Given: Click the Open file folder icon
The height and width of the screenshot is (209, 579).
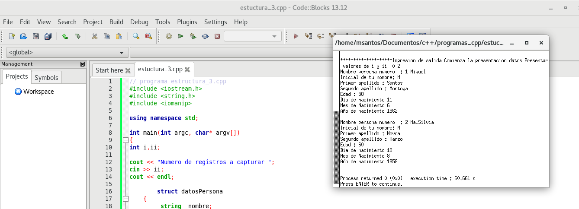Looking at the screenshot, I should point(24,36).
